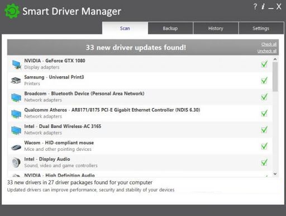The width and height of the screenshot is (286, 216).
Task: Select the NVIDIA - GeForce GTX 1080 row text
Action: (55, 61)
